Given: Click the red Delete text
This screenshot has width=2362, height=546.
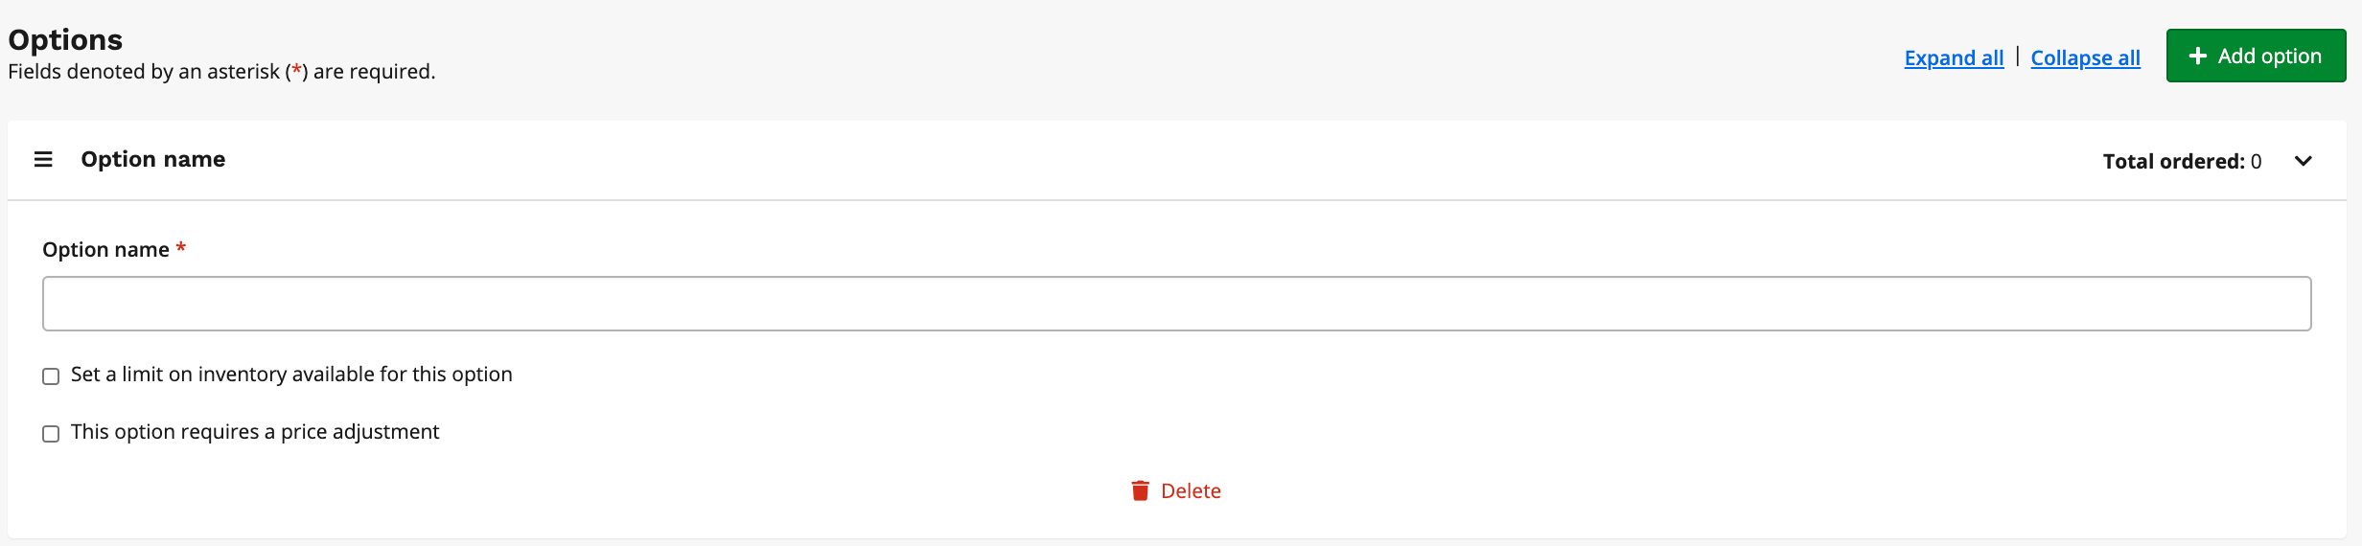Looking at the screenshot, I should (1191, 490).
